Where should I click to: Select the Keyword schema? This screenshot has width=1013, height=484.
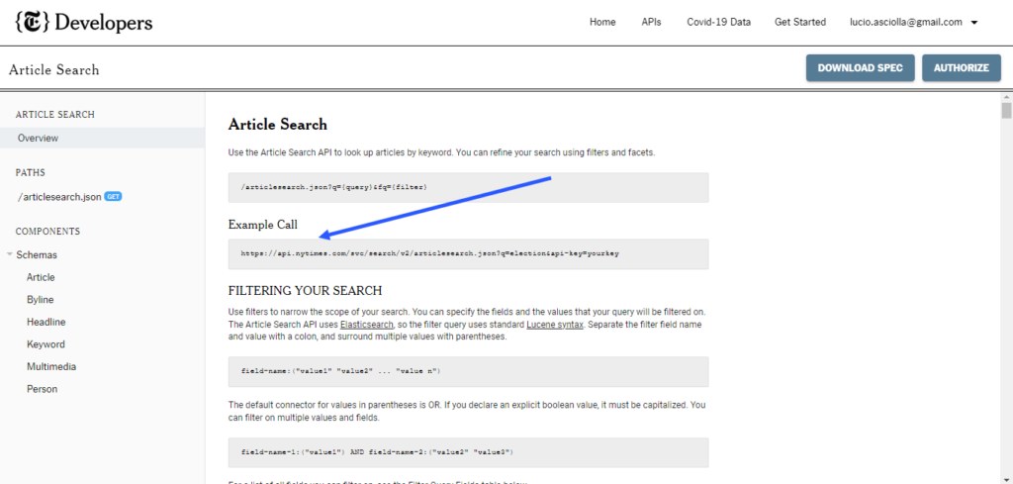[x=46, y=344]
